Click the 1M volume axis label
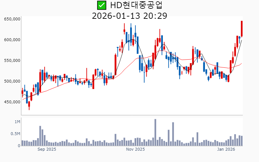 click(x=17, y=122)
